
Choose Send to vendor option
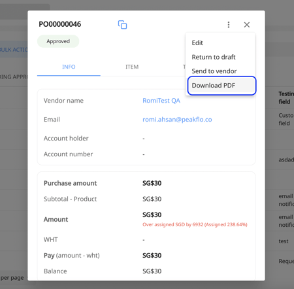(x=220, y=71)
